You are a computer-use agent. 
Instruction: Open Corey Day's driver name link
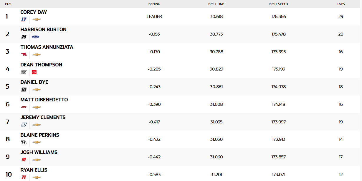tap(34, 12)
